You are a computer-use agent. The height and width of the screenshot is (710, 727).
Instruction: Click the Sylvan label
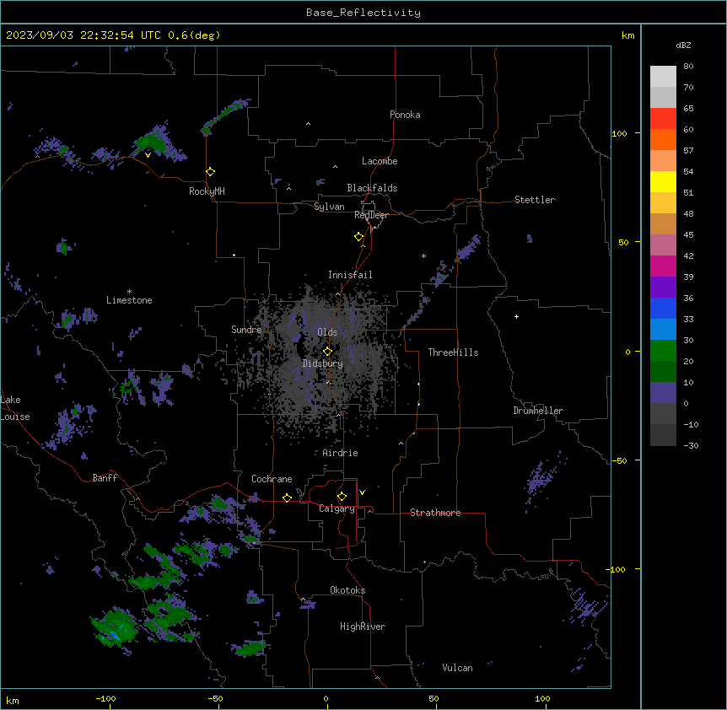(329, 207)
